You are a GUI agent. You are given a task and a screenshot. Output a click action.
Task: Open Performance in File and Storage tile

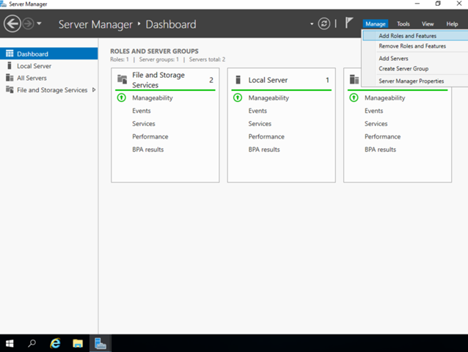(150, 136)
